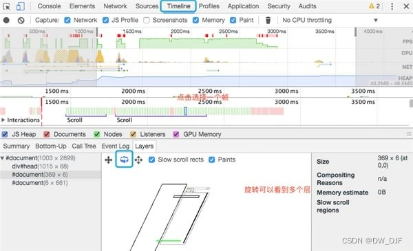Enable the Screenshots capture checkbox
This screenshot has height=251, width=413.
coord(147,20)
